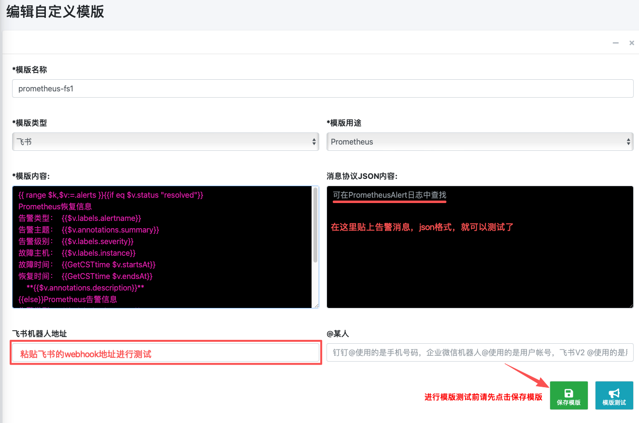
Task: Collapse the panel with the minimize dash icon
Action: 615,43
